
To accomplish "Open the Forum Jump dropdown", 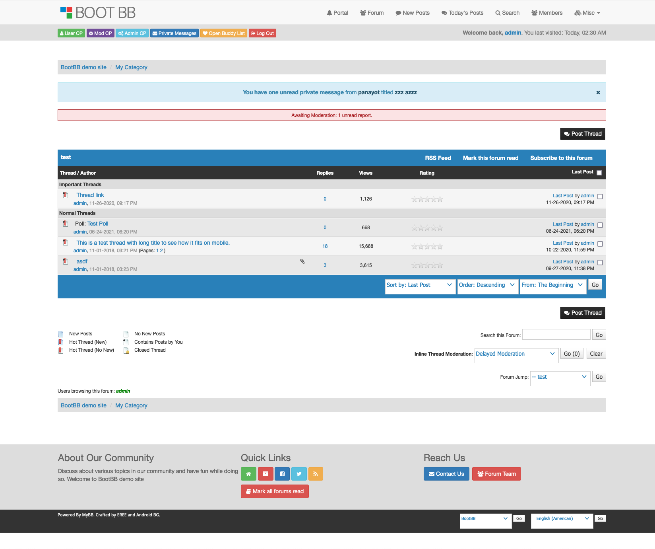I will click(560, 377).
